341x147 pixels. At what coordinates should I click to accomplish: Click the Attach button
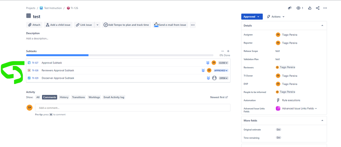coord(34,25)
